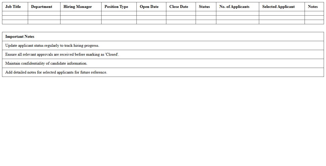
Task: Click the note about approvals before 'Closed'
Action: pos(62,54)
